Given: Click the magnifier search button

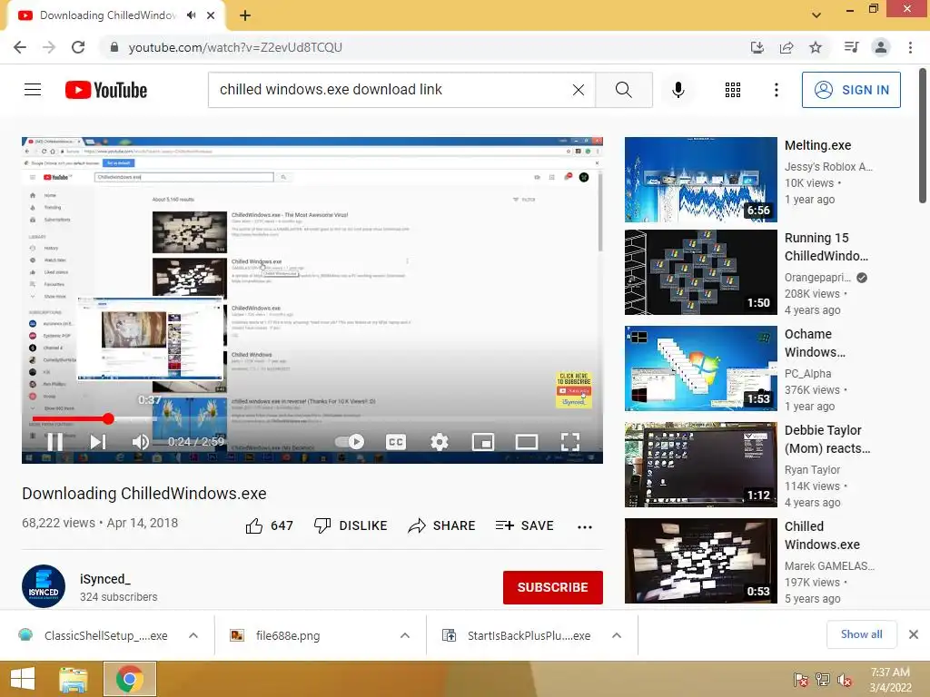Looking at the screenshot, I should coord(623,90).
